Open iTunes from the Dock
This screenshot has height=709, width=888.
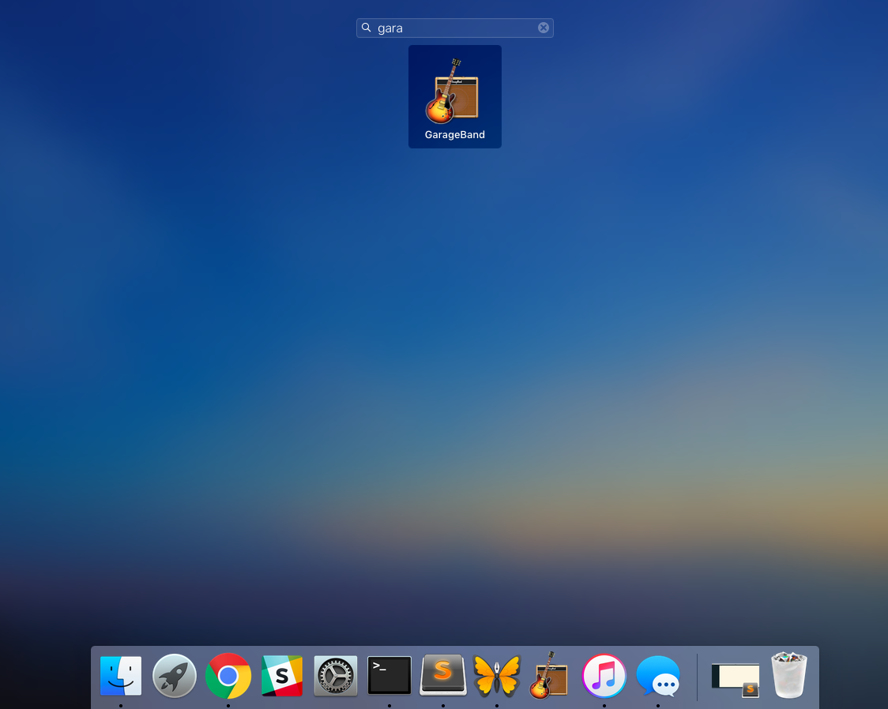604,675
